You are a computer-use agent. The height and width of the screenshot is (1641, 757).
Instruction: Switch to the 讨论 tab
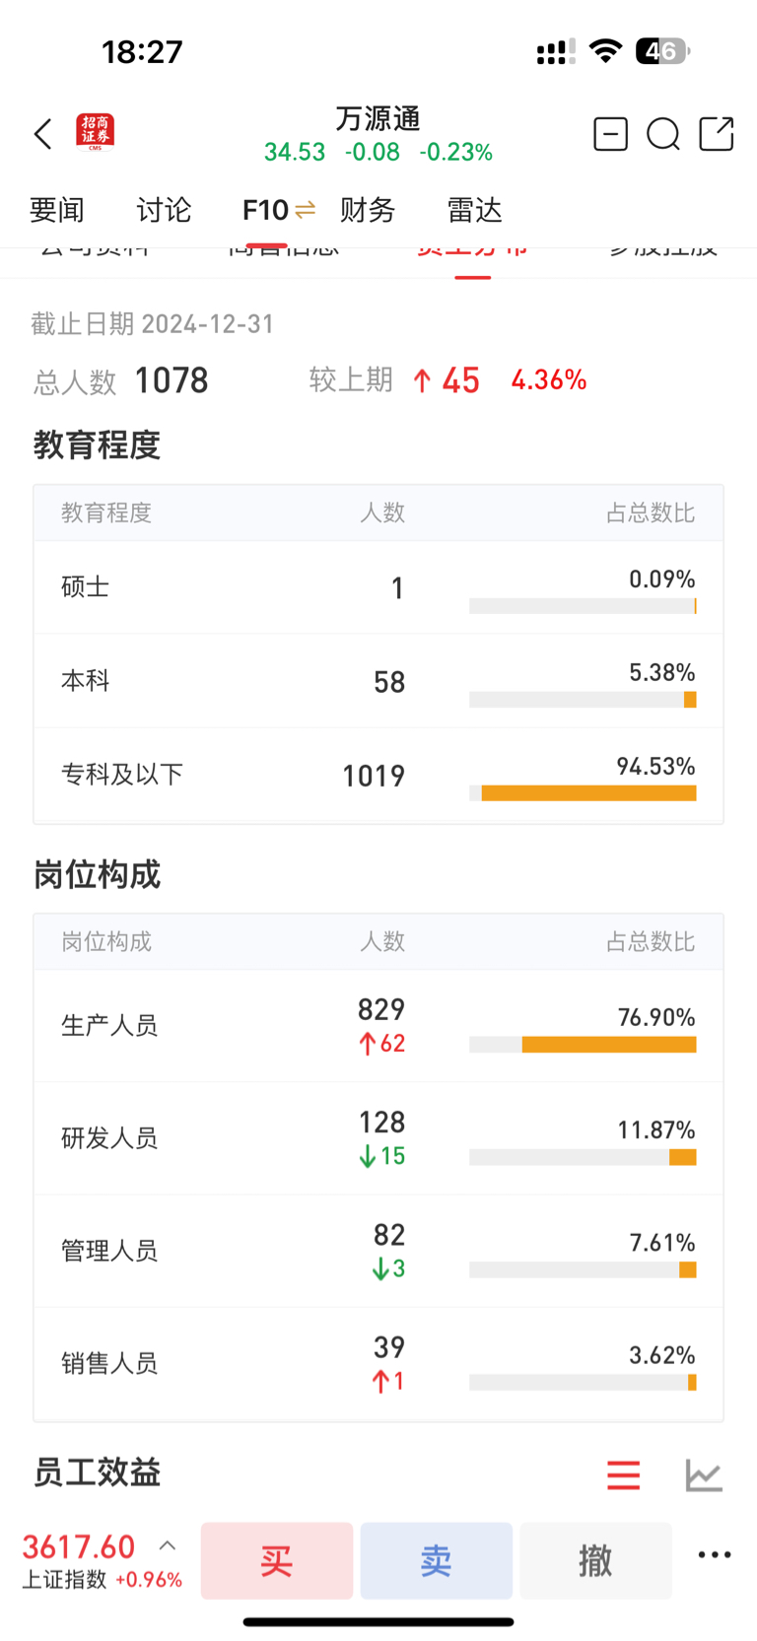[x=164, y=210]
